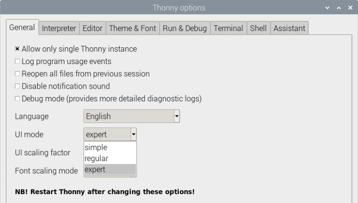Check Reopen all files from previous session
The image size is (358, 203).
(17, 74)
